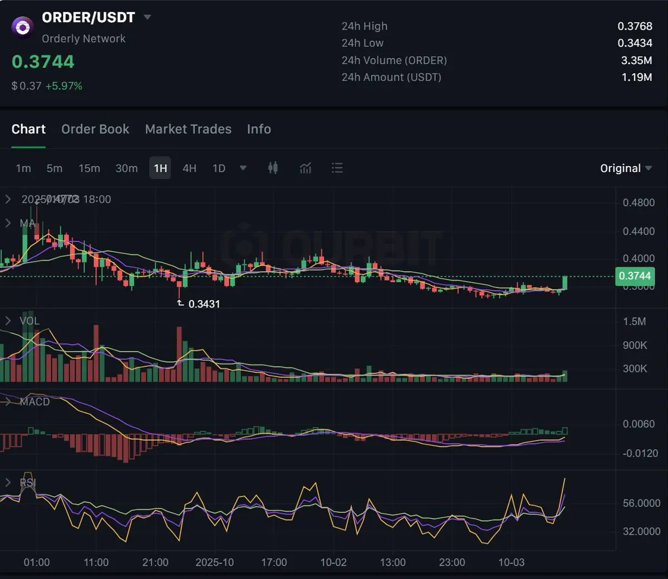Click the ORDER/USDT pair name
This screenshot has width=668, height=579.
[x=89, y=17]
